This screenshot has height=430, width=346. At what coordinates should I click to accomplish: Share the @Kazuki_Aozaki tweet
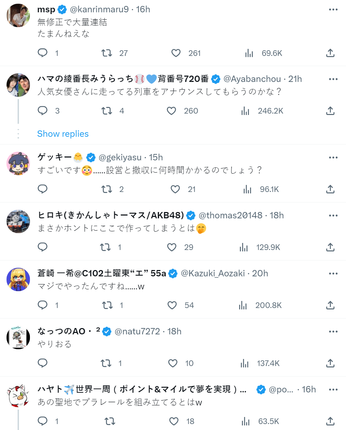[330, 305]
